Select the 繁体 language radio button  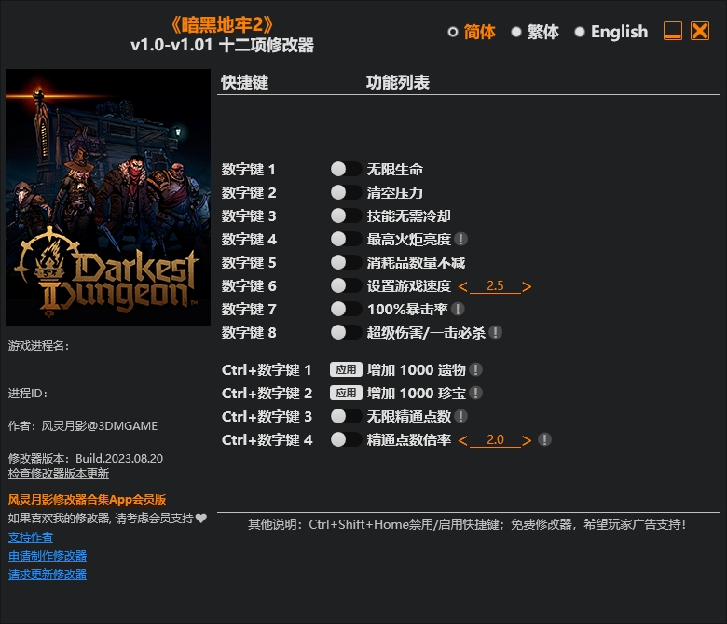[x=516, y=32]
